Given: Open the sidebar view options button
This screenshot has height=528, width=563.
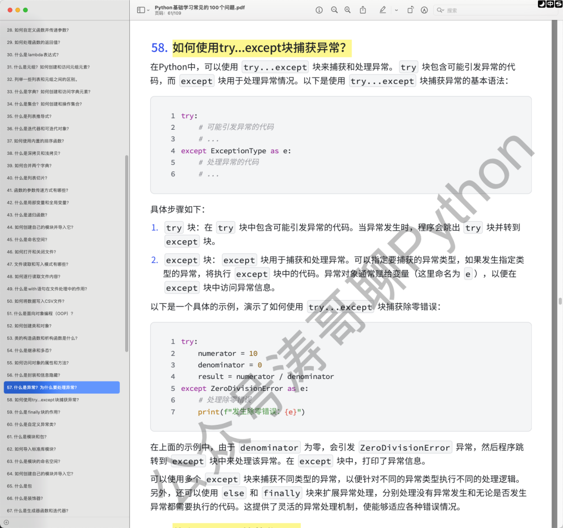Looking at the screenshot, I should click(141, 10).
